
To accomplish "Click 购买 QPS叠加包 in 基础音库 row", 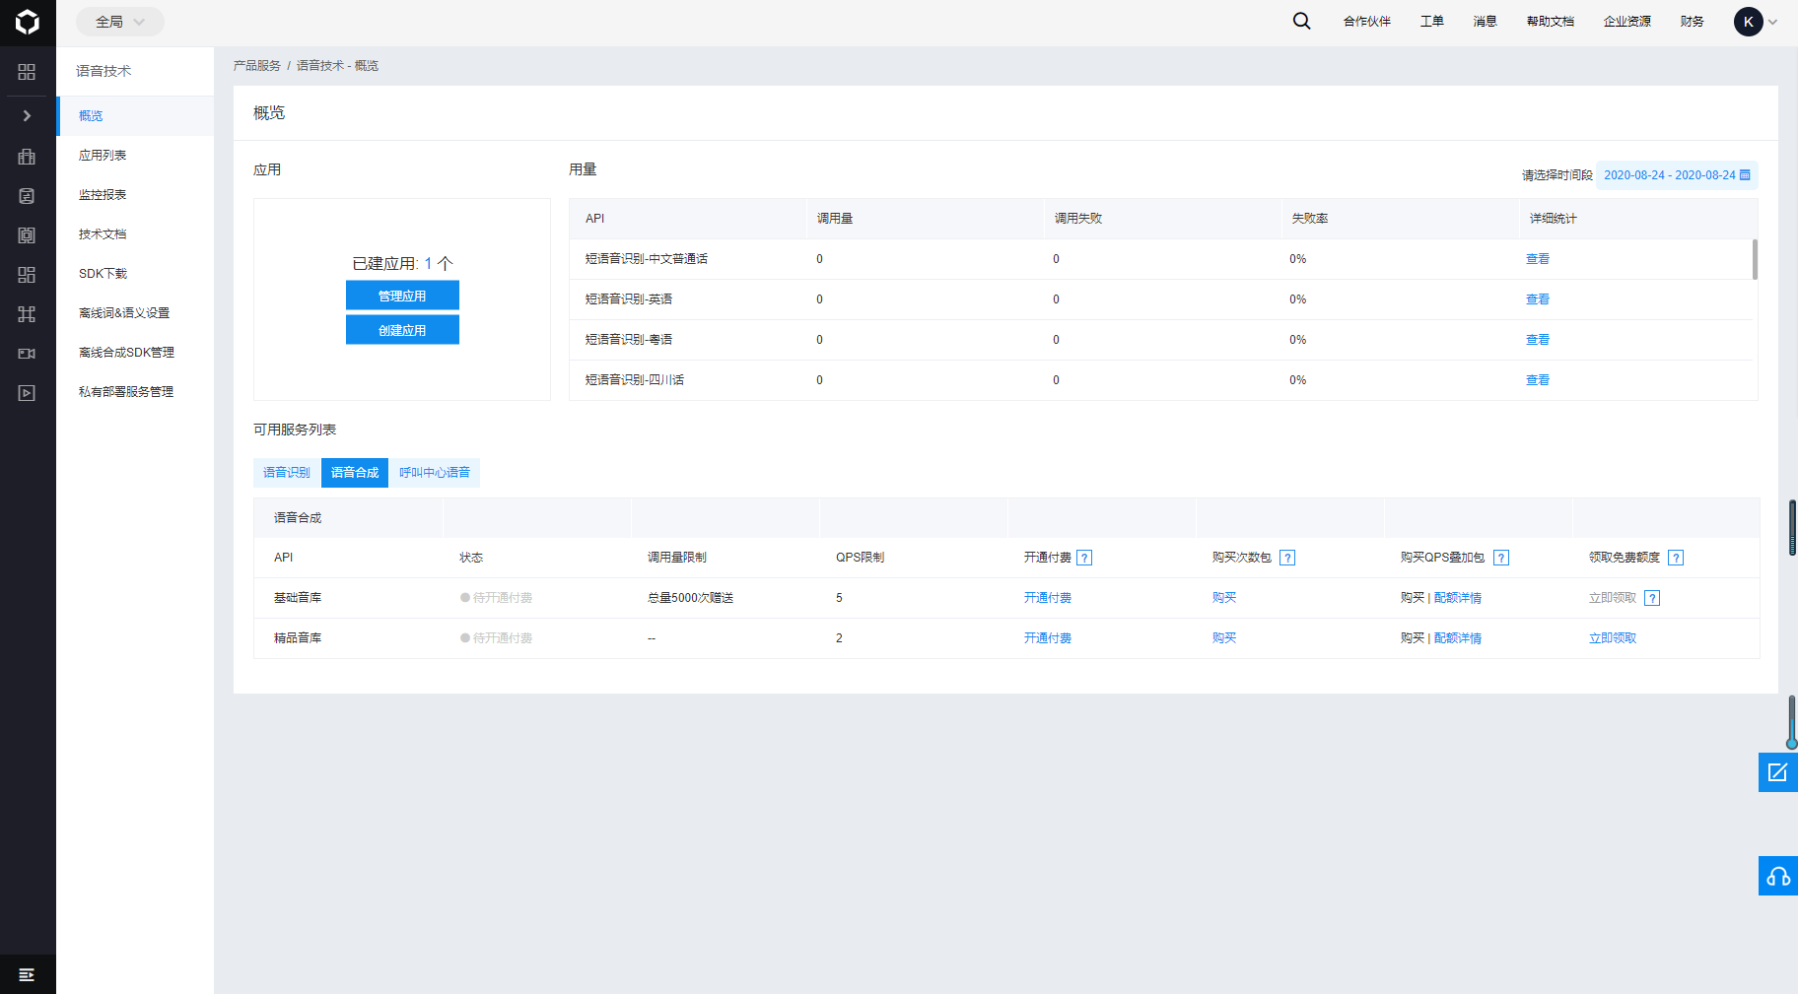I will (x=1412, y=598).
